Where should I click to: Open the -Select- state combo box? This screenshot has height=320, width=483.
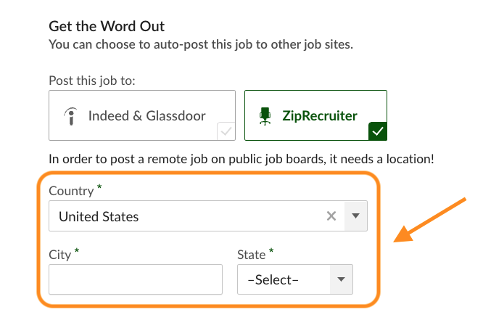[x=295, y=279]
